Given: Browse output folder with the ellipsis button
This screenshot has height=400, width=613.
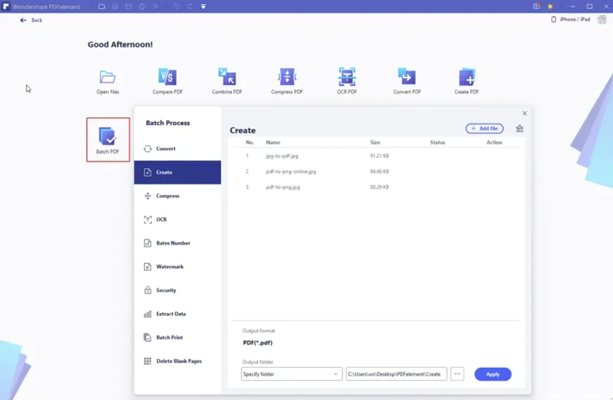Looking at the screenshot, I should 457,374.
